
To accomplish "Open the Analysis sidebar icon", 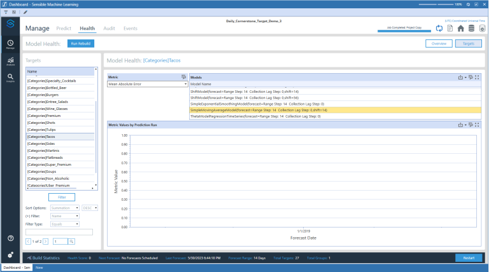I will [x=10, y=61].
